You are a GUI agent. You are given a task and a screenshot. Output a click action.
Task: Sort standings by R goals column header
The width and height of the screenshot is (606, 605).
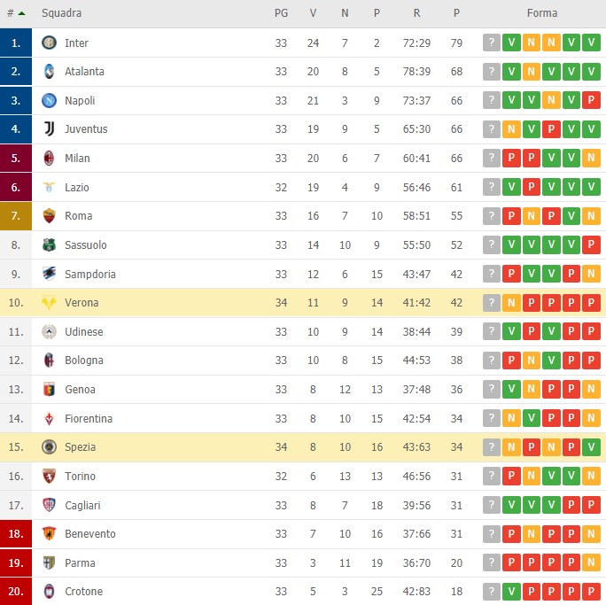tap(416, 13)
